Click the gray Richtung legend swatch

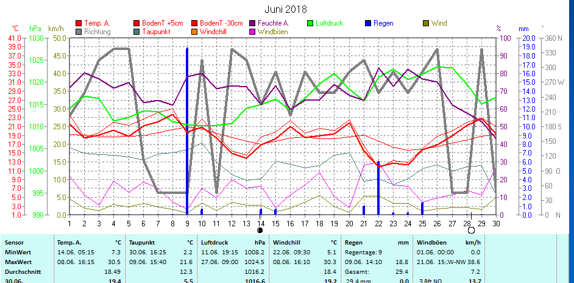[x=79, y=32]
